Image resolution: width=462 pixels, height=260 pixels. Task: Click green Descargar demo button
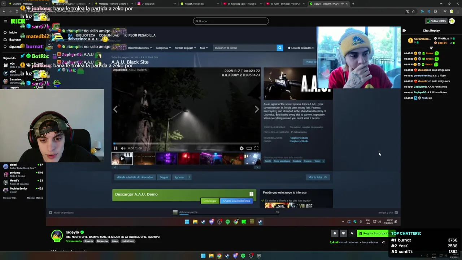click(x=210, y=201)
